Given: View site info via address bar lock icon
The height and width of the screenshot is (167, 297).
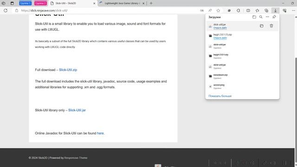Looking at the screenshot, I should 17,10.
